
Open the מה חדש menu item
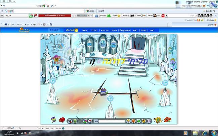point(105,30)
